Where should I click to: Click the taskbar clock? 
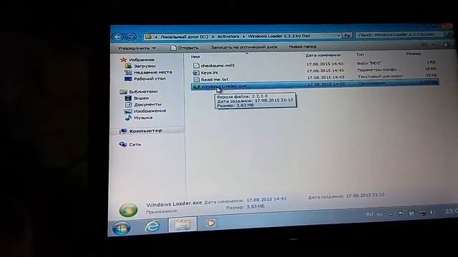(451, 211)
